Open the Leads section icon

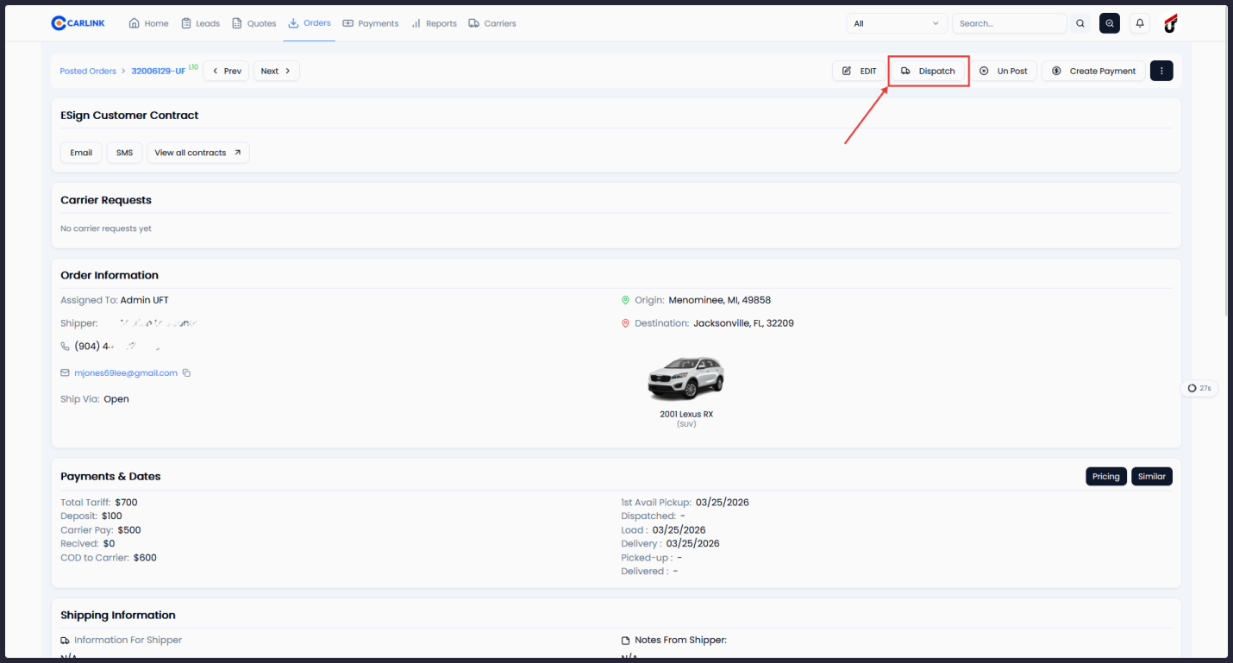coord(185,22)
